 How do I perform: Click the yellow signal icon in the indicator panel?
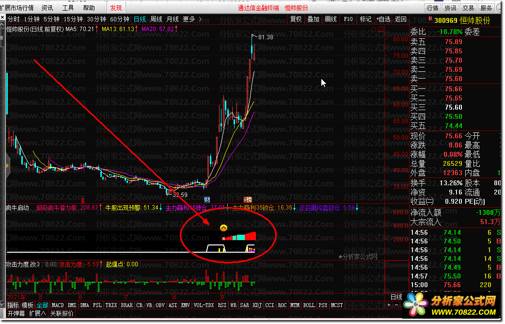point(223,228)
